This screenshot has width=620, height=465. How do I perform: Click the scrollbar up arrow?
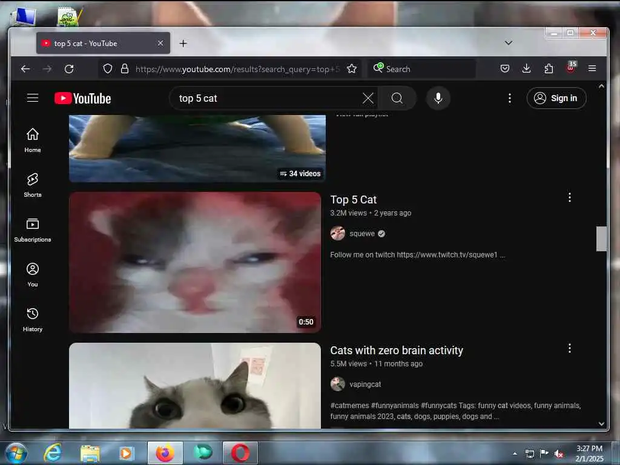(601, 86)
